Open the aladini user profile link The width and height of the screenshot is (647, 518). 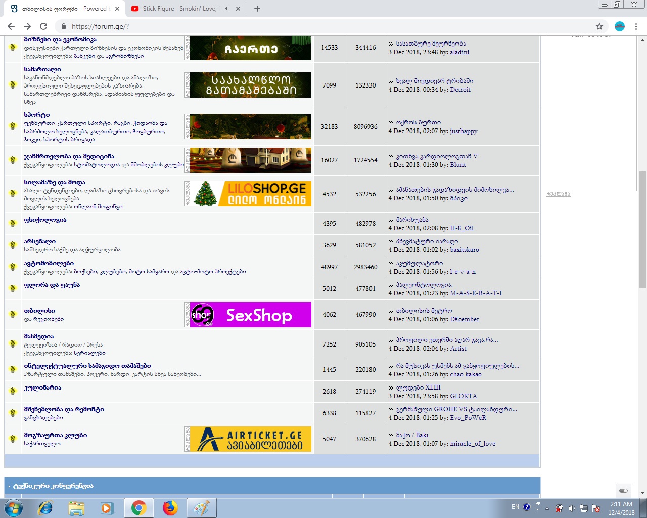459,52
